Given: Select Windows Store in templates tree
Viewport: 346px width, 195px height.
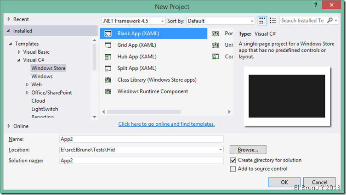Looking at the screenshot, I should tap(48, 68).
